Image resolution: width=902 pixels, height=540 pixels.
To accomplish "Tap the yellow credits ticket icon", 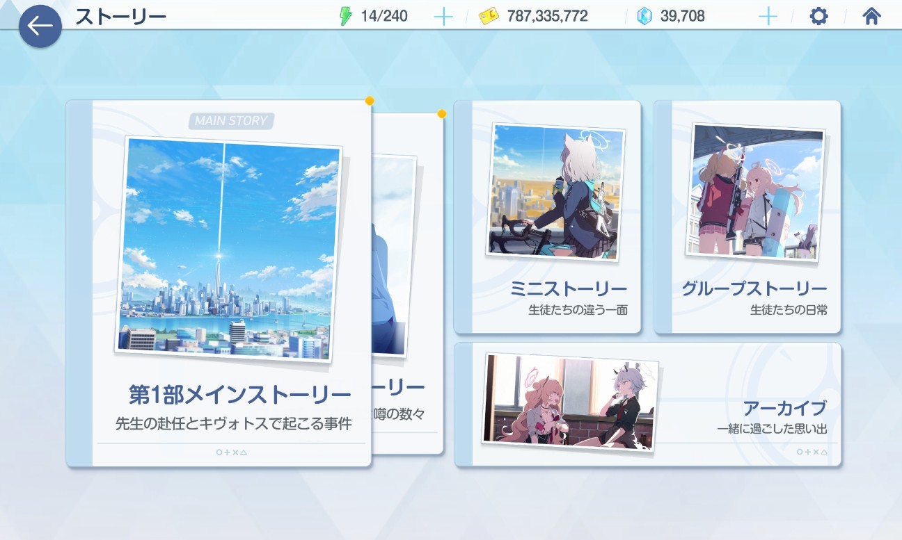I will click(x=489, y=16).
